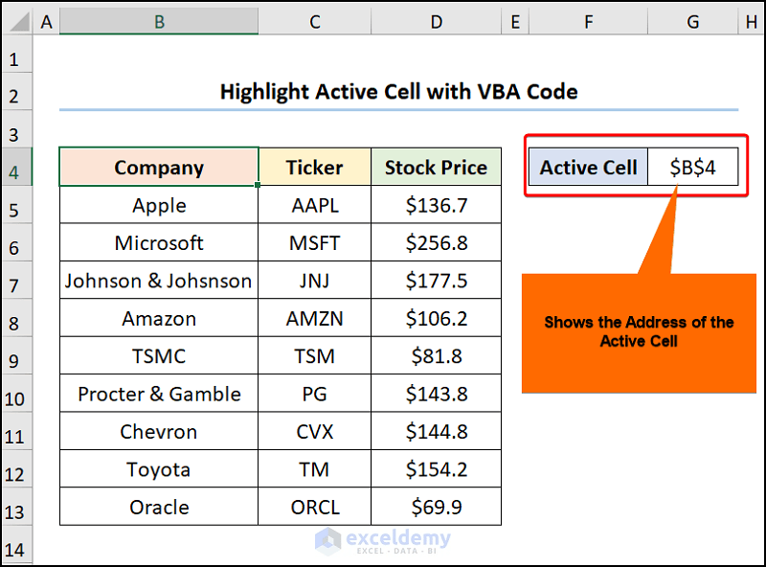Select row 4 header
Screen dimensions: 766x567
click(16, 167)
